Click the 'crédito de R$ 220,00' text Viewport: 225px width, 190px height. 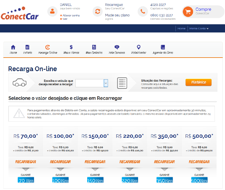(130, 150)
